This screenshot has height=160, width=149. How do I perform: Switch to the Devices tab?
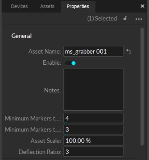tap(19, 6)
